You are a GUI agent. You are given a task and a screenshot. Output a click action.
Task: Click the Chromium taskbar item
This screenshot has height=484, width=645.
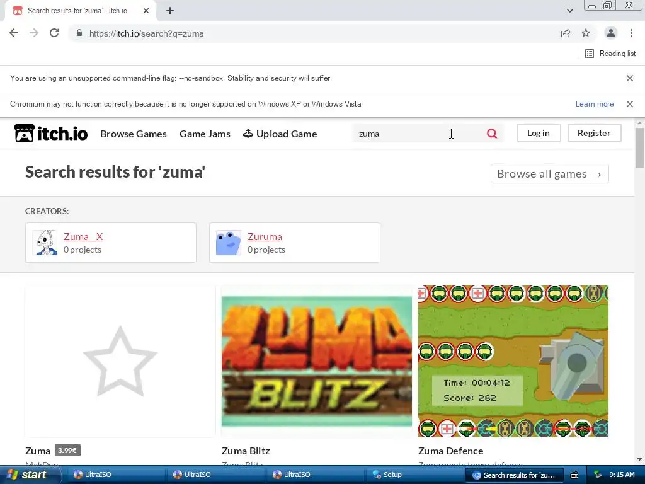pos(514,475)
